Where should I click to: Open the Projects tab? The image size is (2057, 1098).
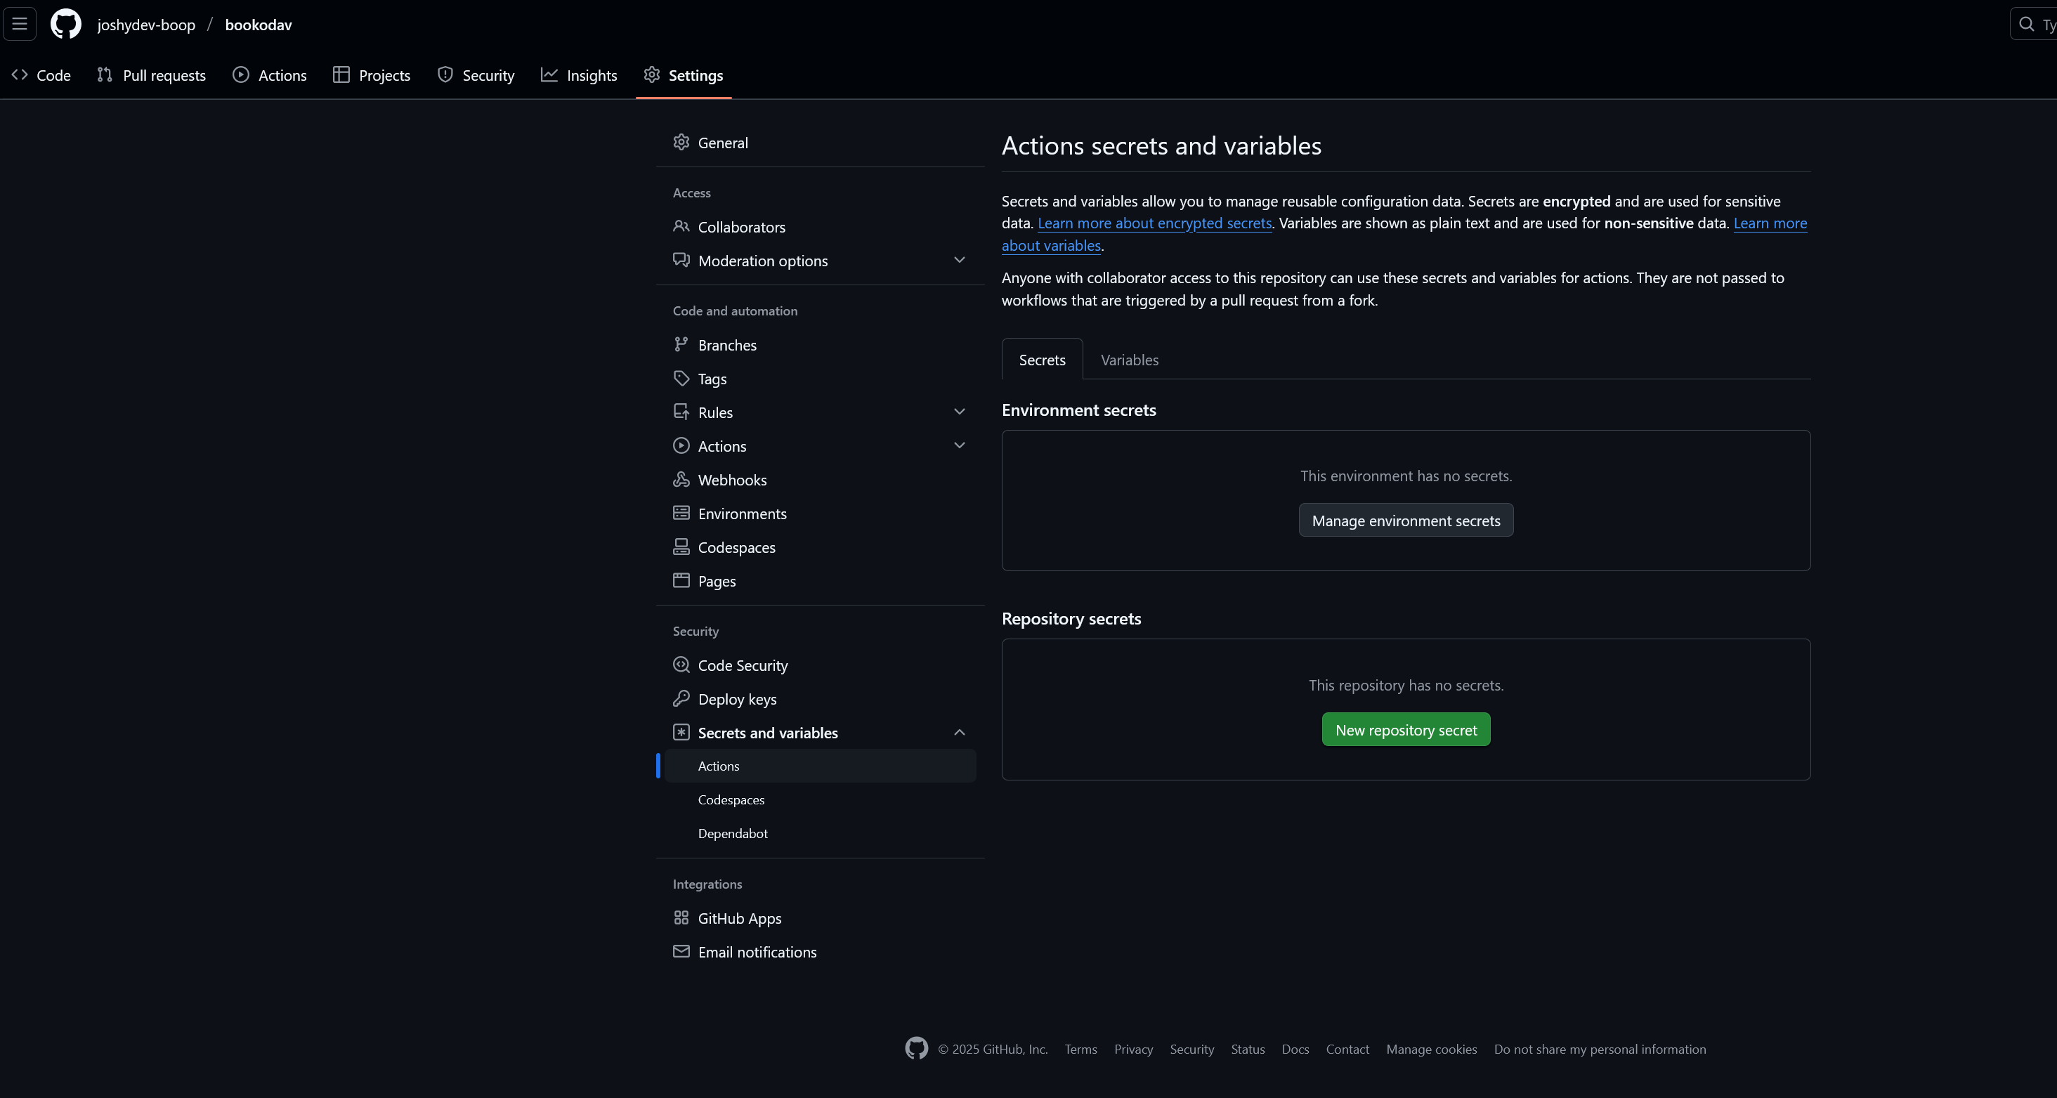[x=372, y=75]
